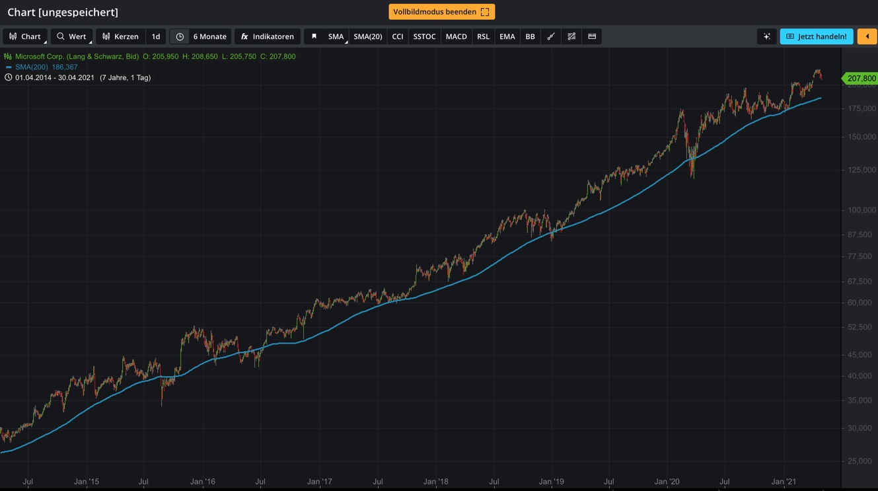Click the green 207,800 price label

pos(861,78)
